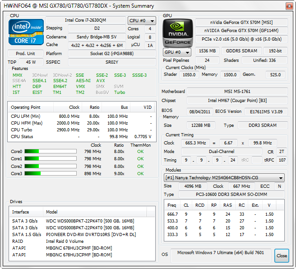The height and width of the screenshot is (269, 296).
Task: Open the CPU #0 selector dropdown
Action: (142, 21)
